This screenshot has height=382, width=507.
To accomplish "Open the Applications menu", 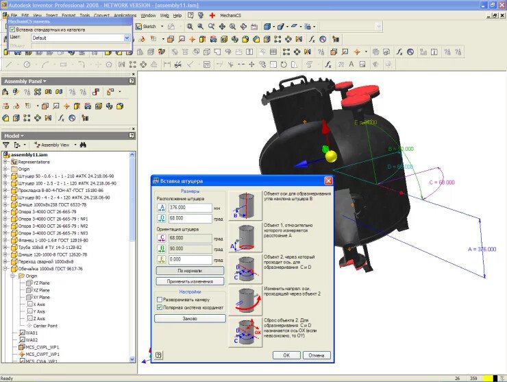I will 125,14.
